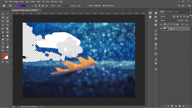Switch to the Paths tab

point(177,12)
